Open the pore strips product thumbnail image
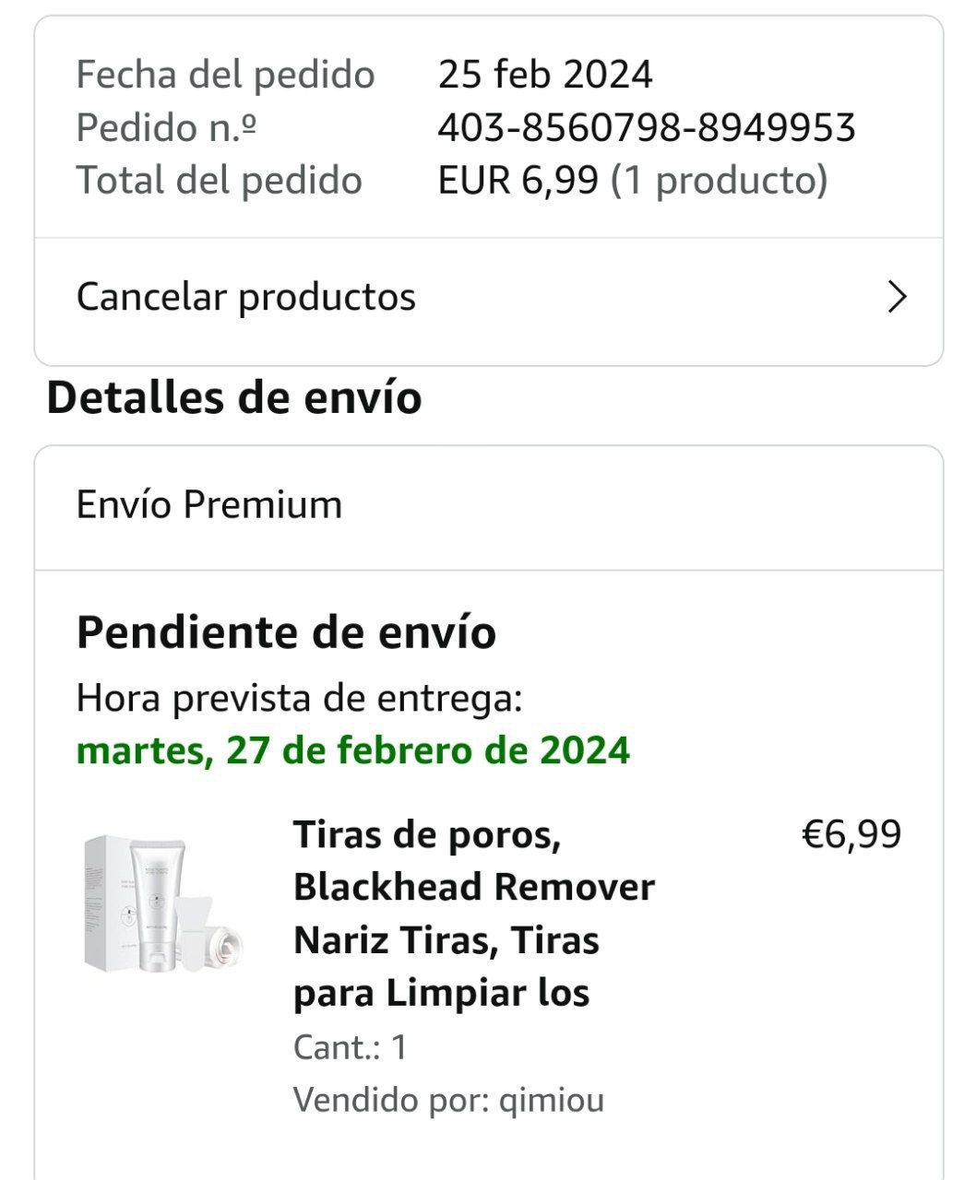The height and width of the screenshot is (1180, 976). point(164,903)
